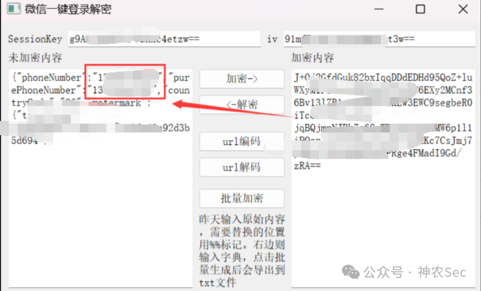Click the batch usage instruction text
This screenshot has width=481, height=291.
click(x=242, y=251)
